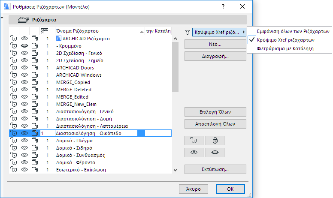
Task: Hide the ARCHICAD Doors layer
Action: pyautogui.click(x=24, y=68)
